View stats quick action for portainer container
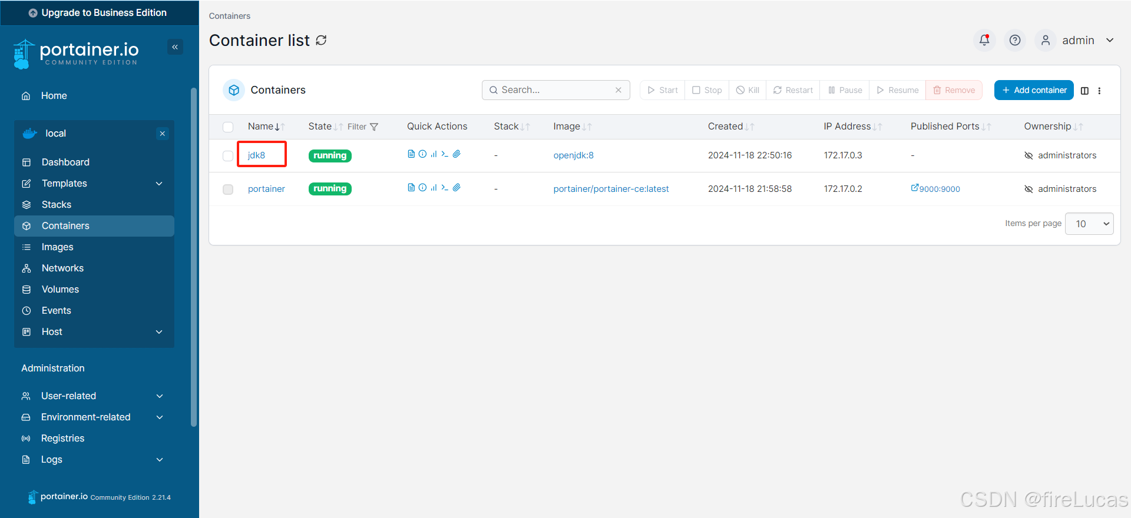Screen dimensions: 1131x518 point(434,188)
